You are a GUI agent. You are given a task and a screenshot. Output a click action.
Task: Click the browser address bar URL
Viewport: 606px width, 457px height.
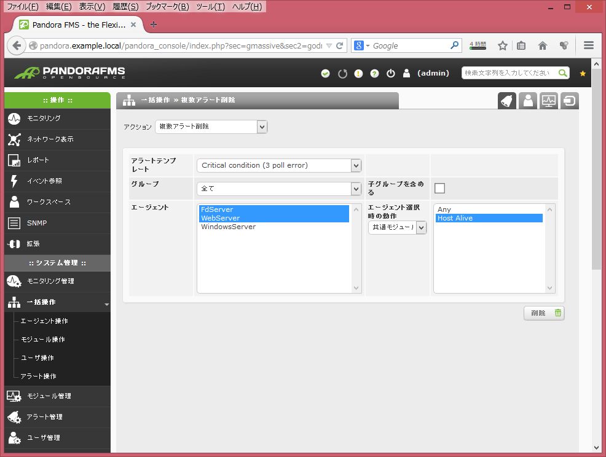pyautogui.click(x=181, y=45)
